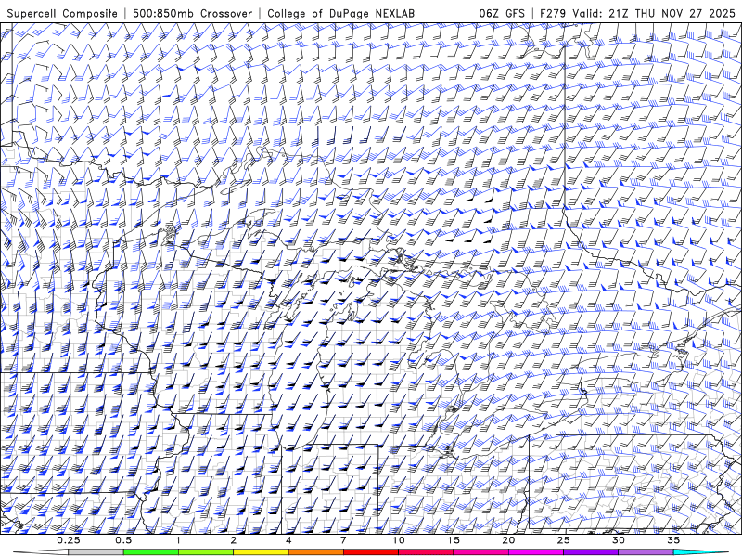
Task: Select the legend value 1
Action: [x=178, y=540]
